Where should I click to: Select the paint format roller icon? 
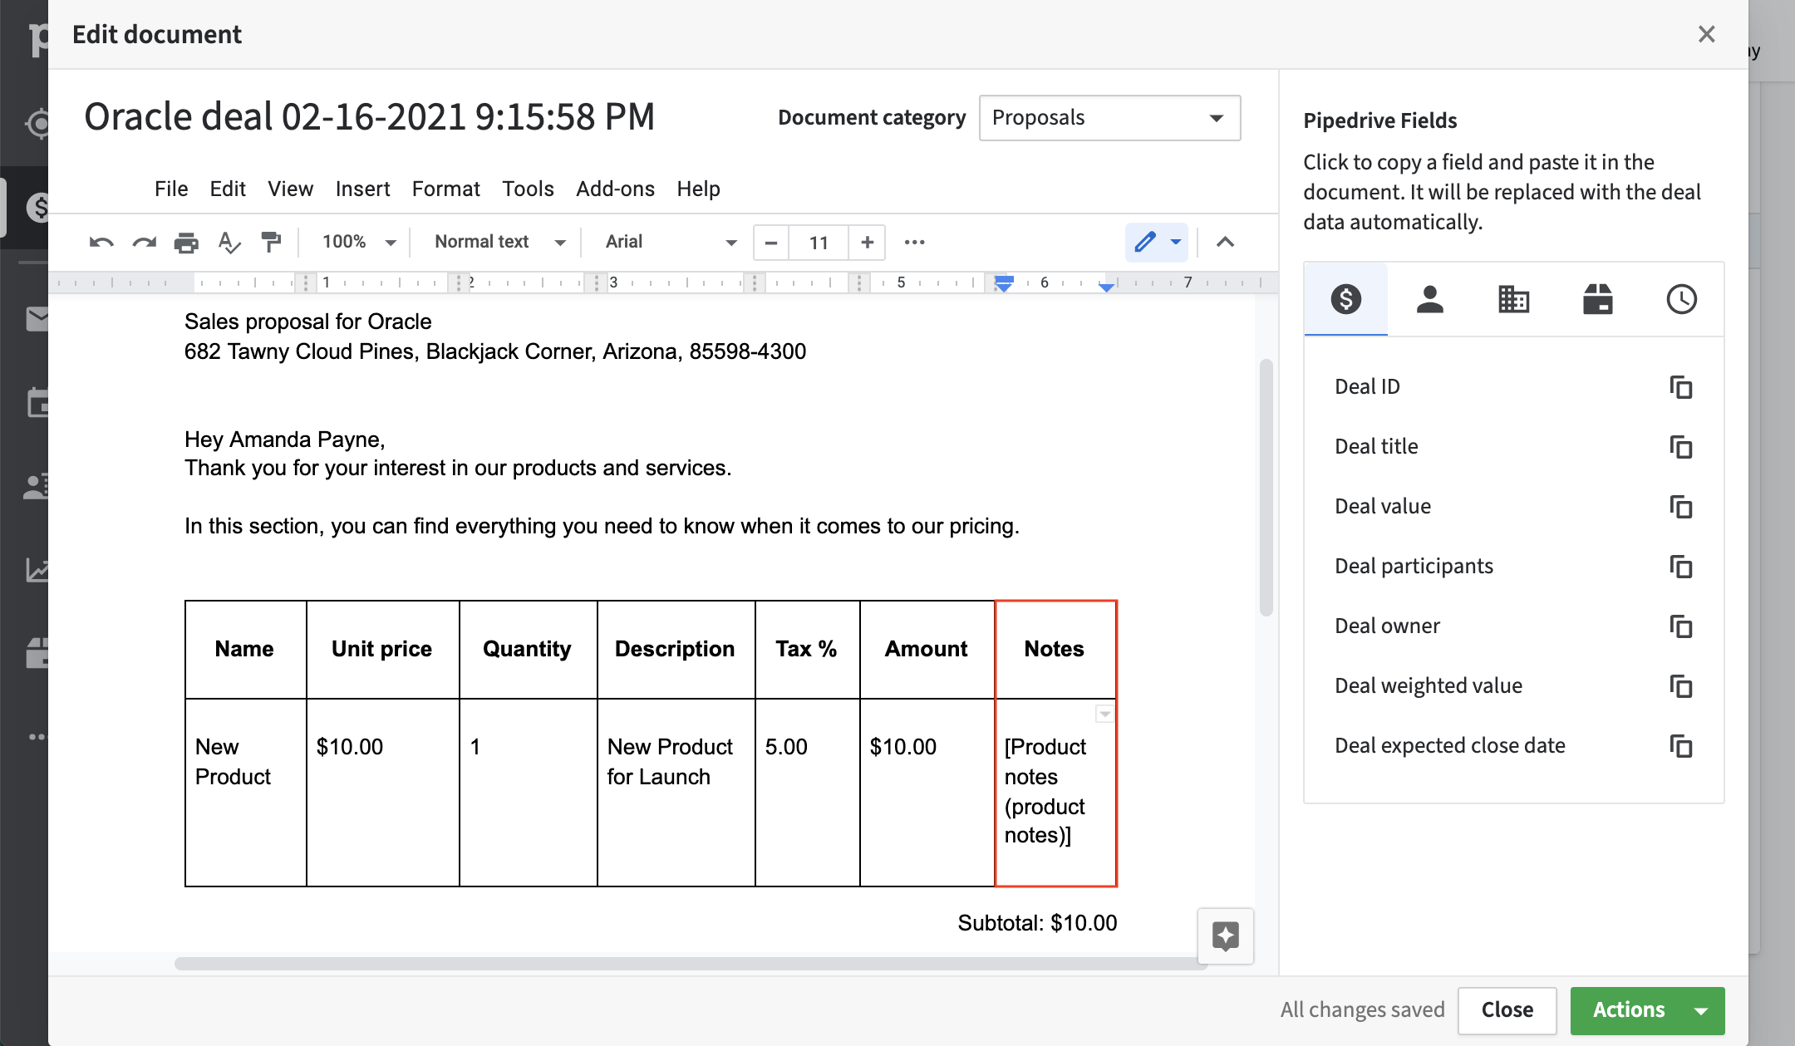(271, 242)
